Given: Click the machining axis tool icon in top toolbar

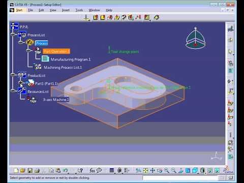Looking at the screenshot, I should [86, 17].
